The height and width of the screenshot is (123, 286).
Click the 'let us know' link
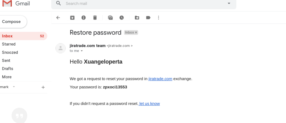click(149, 104)
